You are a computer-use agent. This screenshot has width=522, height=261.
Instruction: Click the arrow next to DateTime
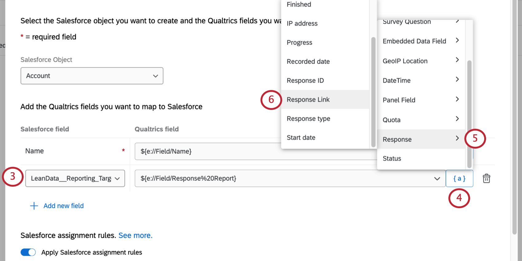point(457,79)
